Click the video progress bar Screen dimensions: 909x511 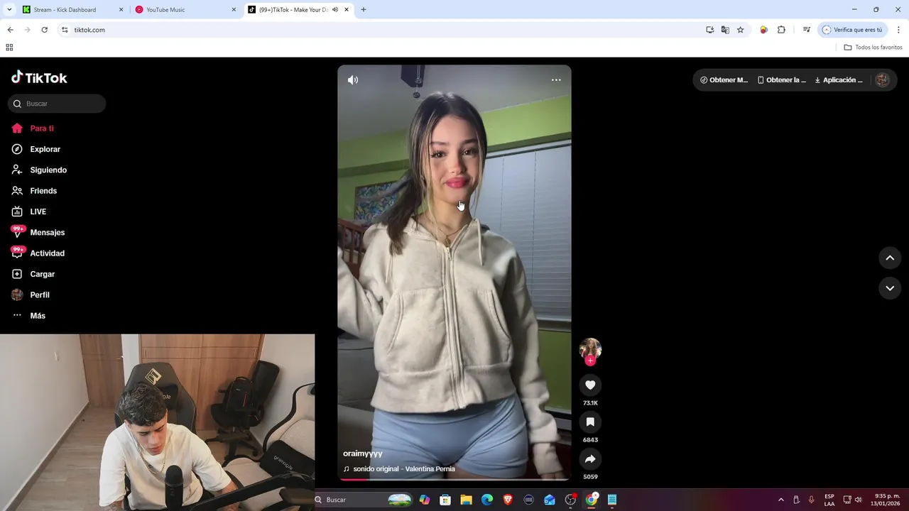point(454,479)
